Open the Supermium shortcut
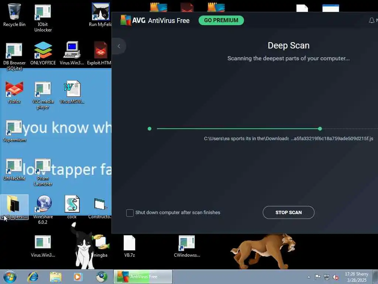The width and height of the screenshot is (378, 284). pos(14,131)
